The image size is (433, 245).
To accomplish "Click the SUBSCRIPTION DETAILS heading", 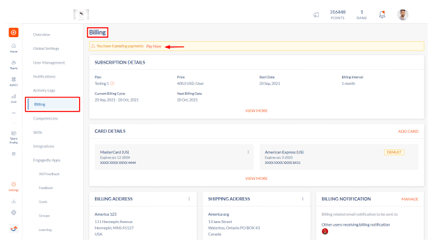I will pos(120,62).
